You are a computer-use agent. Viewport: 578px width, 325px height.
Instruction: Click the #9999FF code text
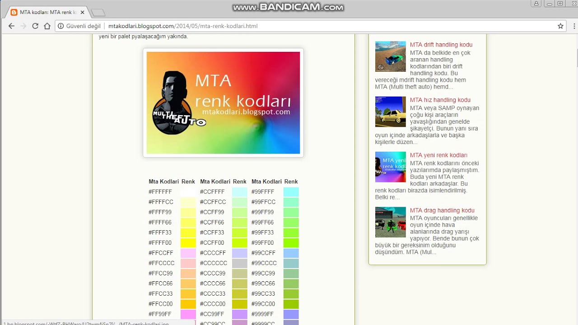(x=263, y=314)
